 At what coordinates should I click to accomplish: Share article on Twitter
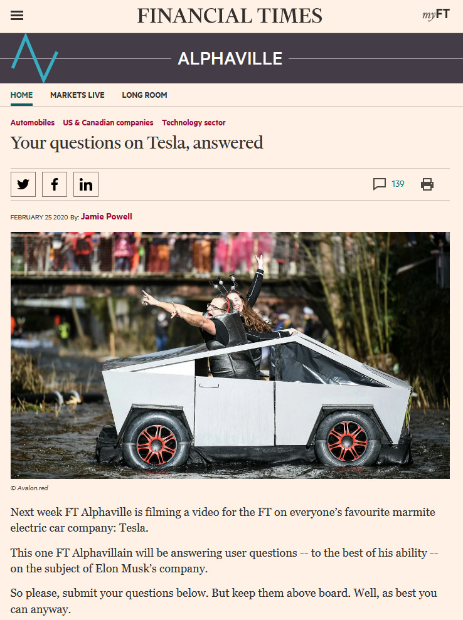[x=23, y=184]
